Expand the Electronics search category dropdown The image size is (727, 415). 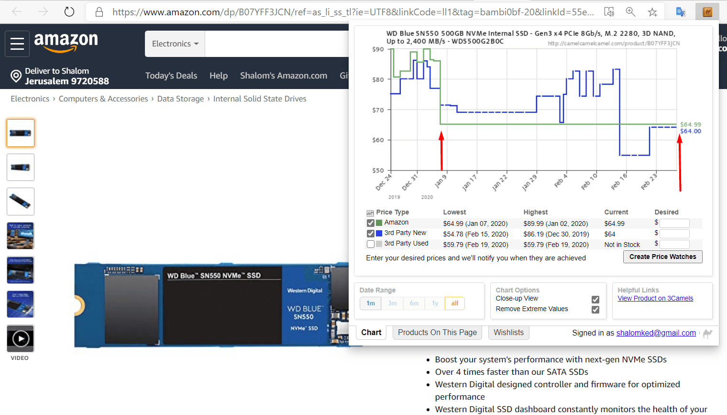pyautogui.click(x=175, y=44)
